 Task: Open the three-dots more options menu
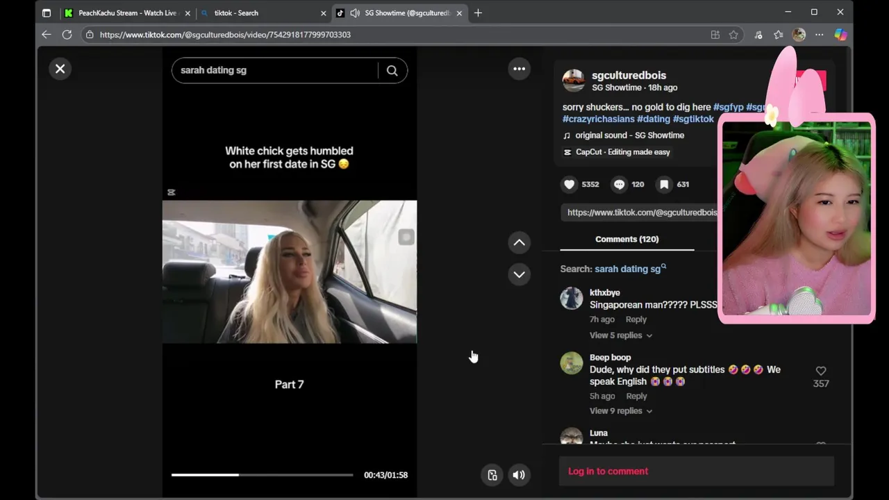click(x=519, y=68)
